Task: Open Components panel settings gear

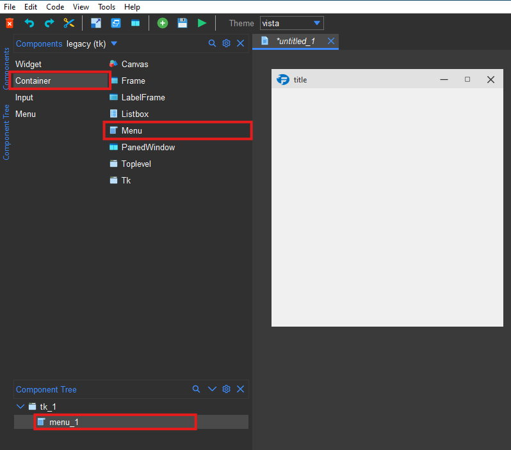Action: coord(226,43)
